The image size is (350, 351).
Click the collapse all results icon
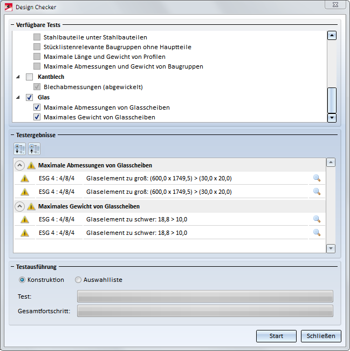(34, 149)
